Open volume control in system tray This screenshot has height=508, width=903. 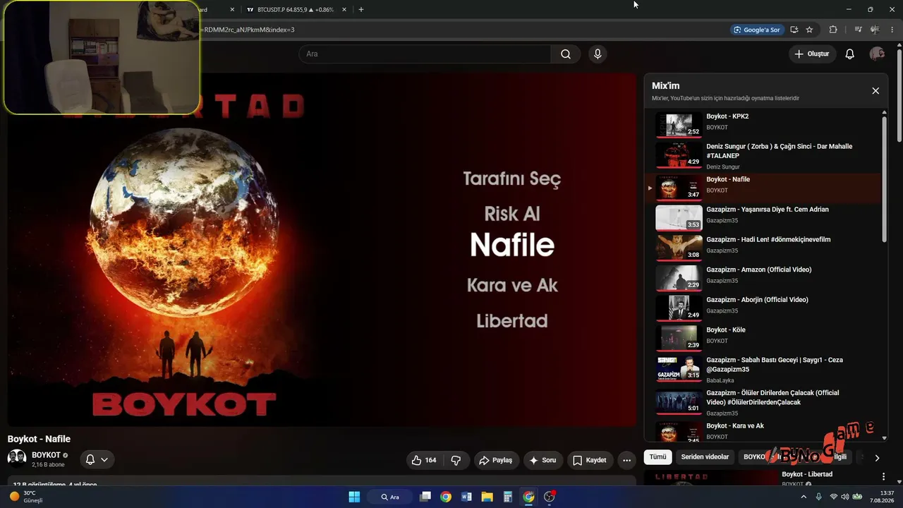pyautogui.click(x=845, y=497)
